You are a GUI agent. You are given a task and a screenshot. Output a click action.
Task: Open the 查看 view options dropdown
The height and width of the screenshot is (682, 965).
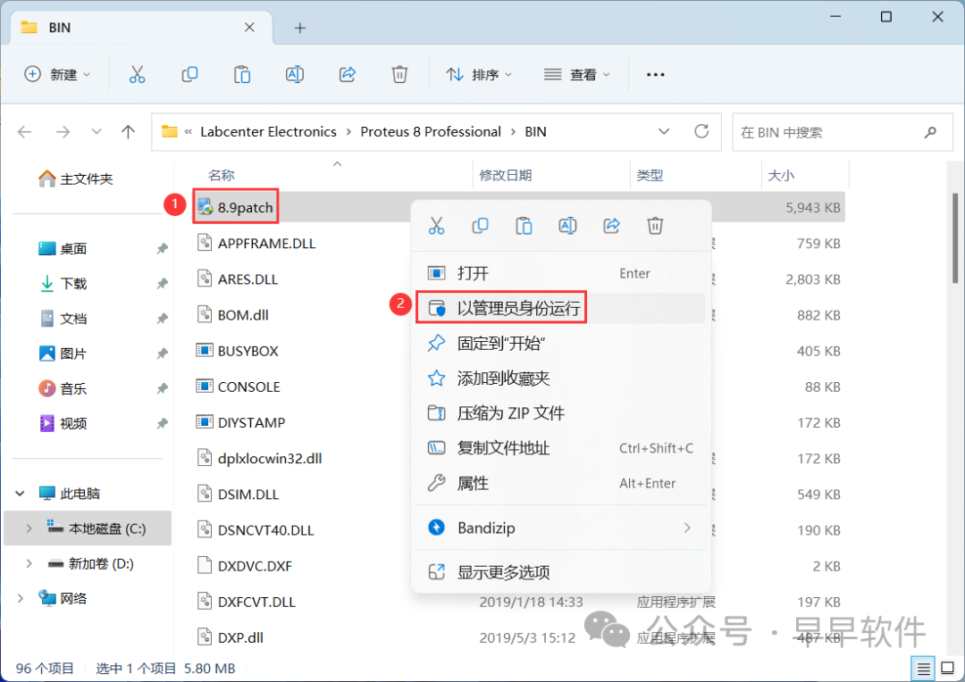coord(576,74)
